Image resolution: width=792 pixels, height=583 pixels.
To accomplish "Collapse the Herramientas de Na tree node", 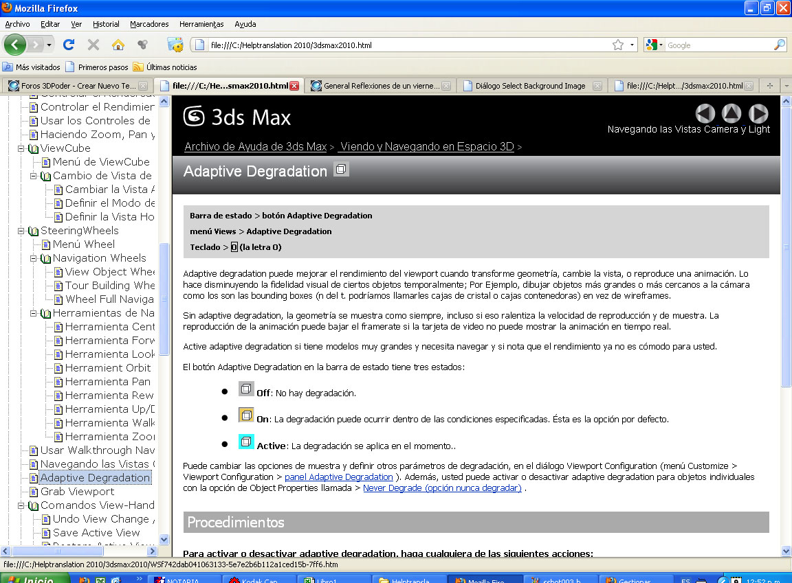I will [33, 313].
